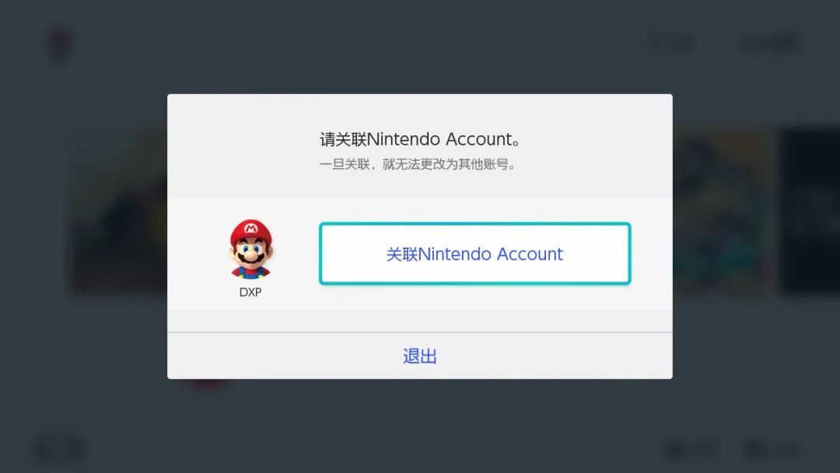Click the 一旦关联 warning subtitle text
Screen dimensions: 840x473
point(418,164)
